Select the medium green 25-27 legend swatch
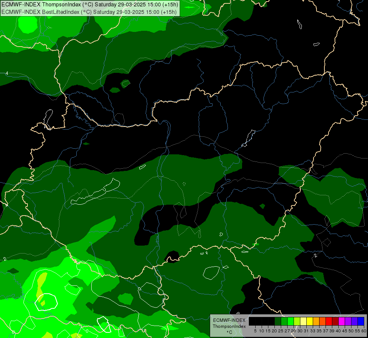This screenshot has height=338, width=368. point(284,321)
